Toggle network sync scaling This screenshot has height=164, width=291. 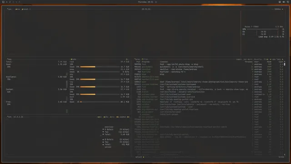(100, 117)
